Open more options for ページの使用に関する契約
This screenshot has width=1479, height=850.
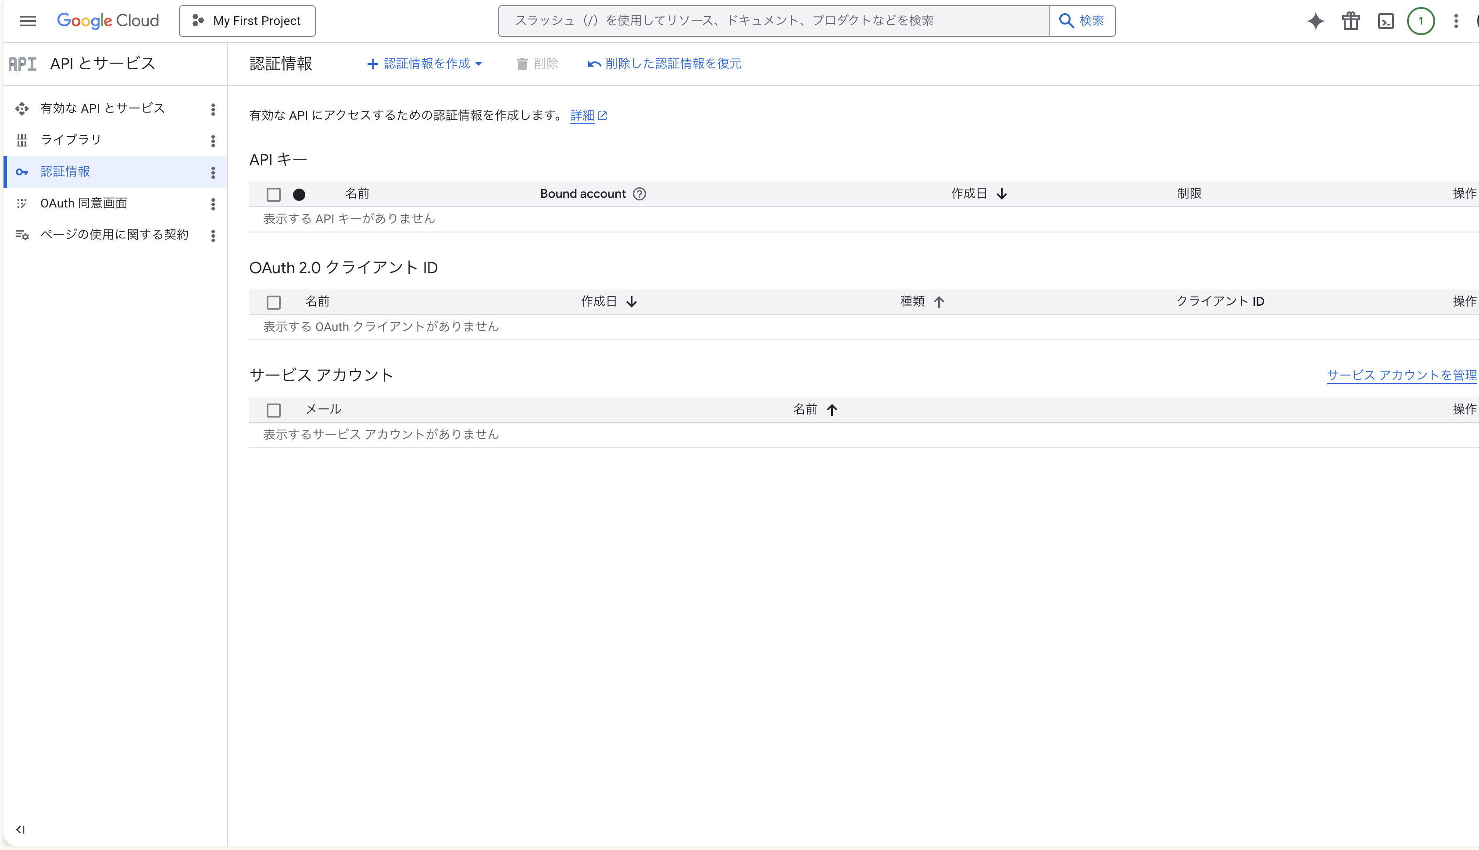(x=213, y=235)
